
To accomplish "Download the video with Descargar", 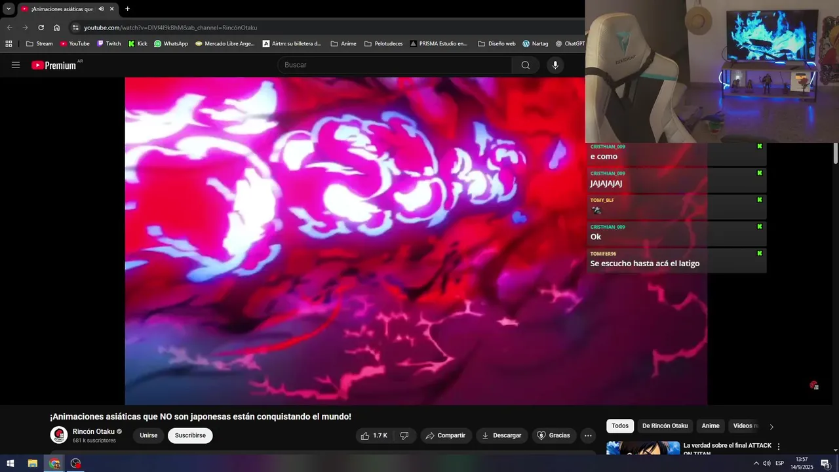I will [501, 435].
